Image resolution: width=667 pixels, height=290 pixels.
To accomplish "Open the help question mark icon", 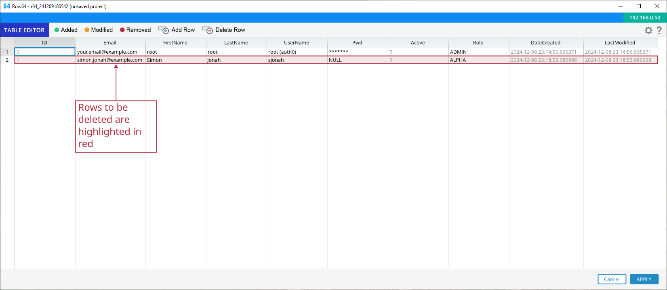I will (659, 30).
